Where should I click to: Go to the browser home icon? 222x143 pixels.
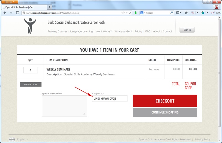(x=186, y=13)
